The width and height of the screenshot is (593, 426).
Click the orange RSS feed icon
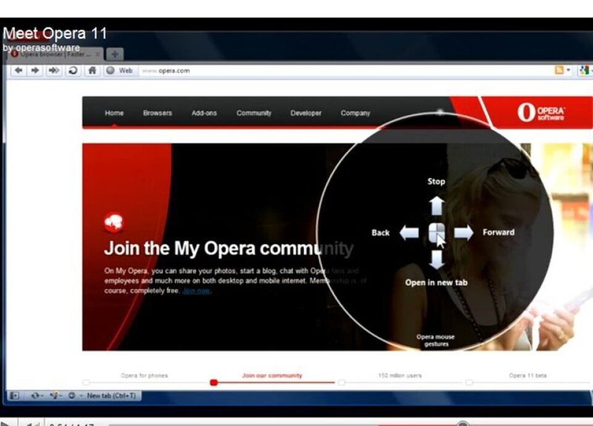click(559, 70)
